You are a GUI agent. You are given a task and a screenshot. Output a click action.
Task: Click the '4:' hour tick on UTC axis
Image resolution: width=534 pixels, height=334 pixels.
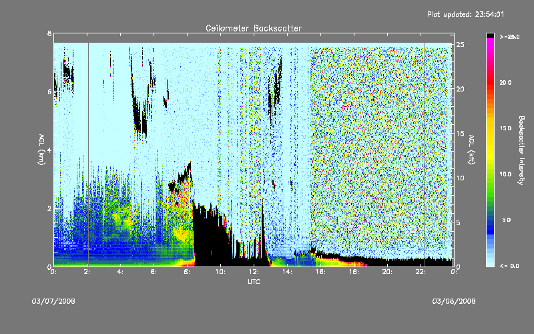pos(121,272)
